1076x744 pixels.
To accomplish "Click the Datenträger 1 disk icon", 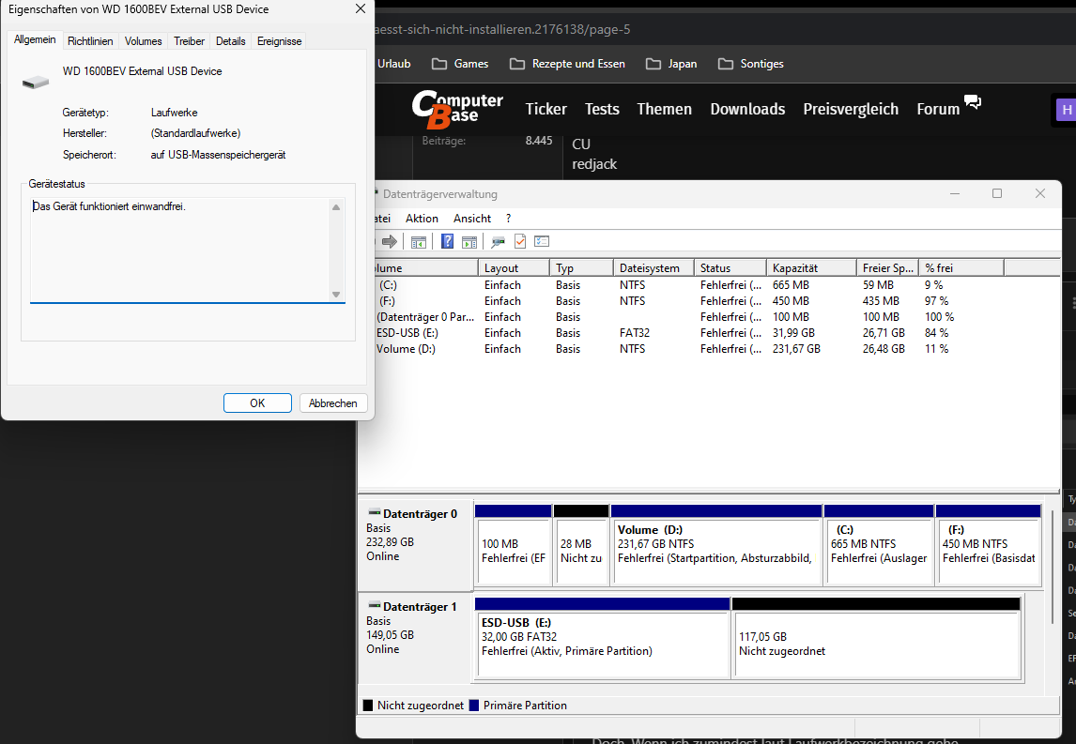I will pyautogui.click(x=374, y=605).
